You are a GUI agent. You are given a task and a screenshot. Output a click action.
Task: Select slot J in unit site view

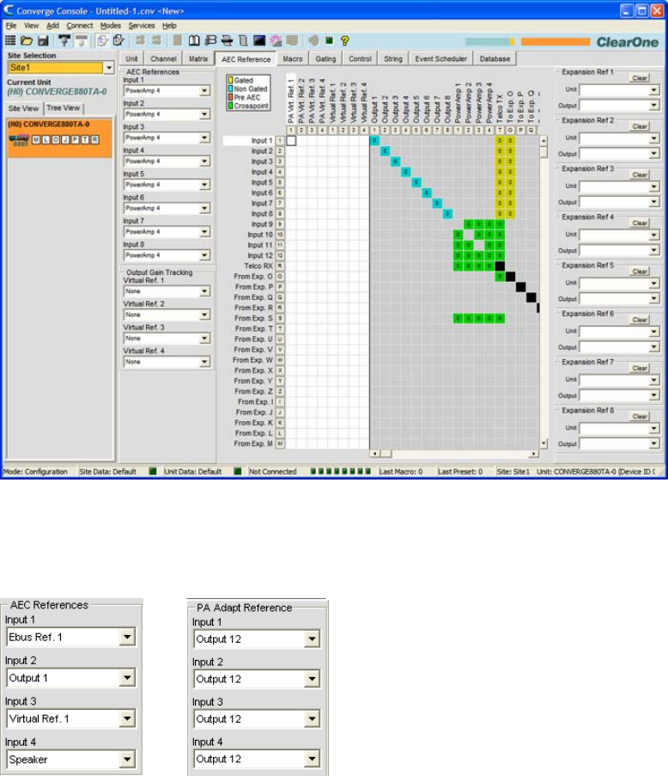pos(65,140)
